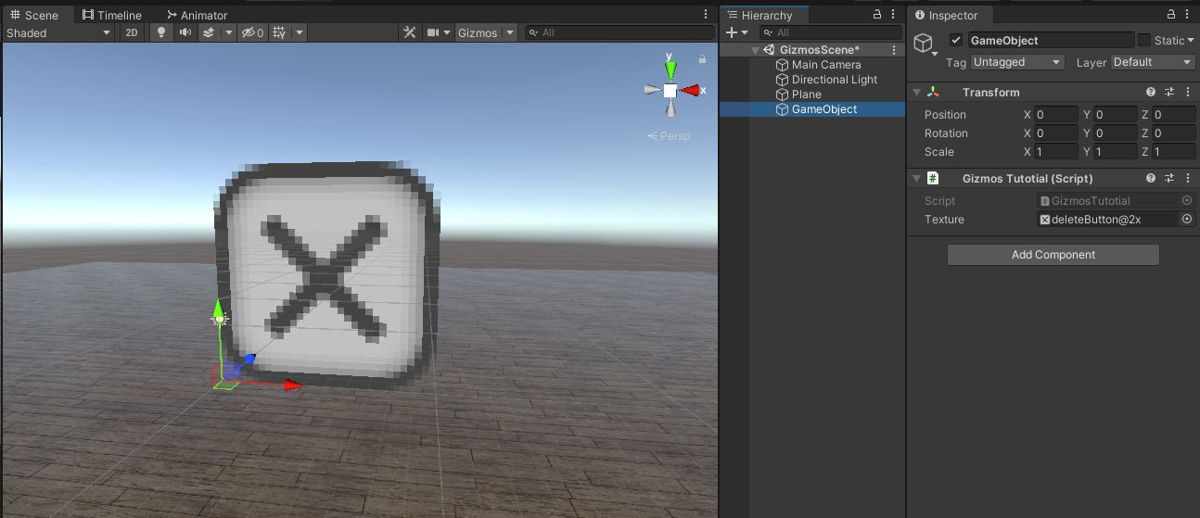Viewport: 1200px width, 518px height.
Task: Toggle Gizmos button in Scene toolbar
Action: coord(478,32)
